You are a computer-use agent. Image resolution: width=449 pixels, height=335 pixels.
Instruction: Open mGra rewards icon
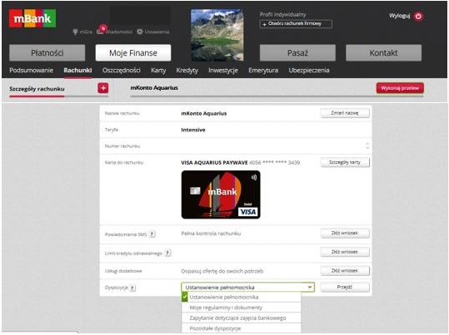coord(75,32)
